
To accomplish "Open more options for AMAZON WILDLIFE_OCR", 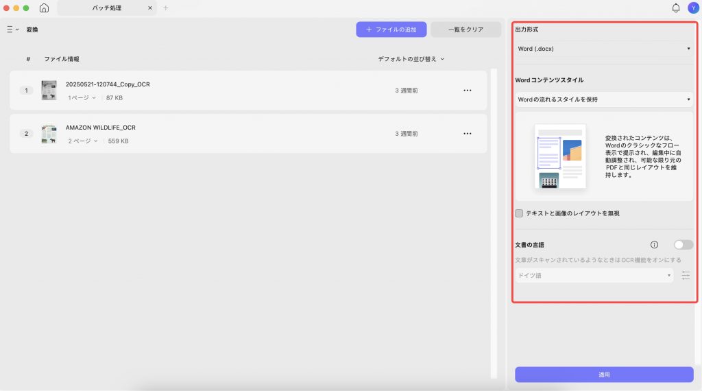I will [x=468, y=134].
